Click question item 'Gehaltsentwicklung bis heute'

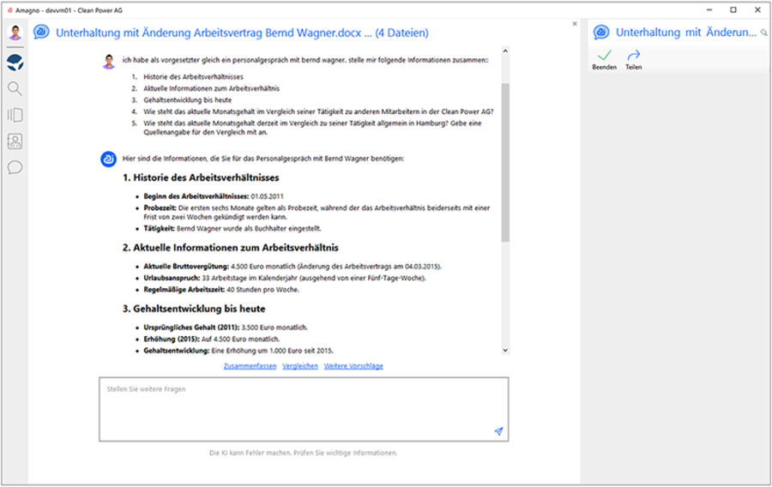point(188,99)
